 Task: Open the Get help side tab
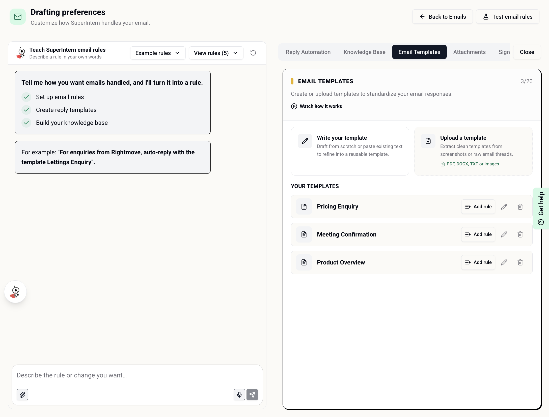tap(541, 209)
